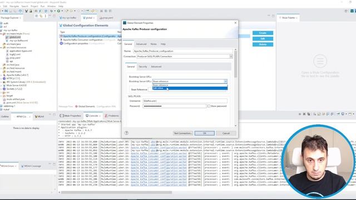Open the Navigate menu

14,6
